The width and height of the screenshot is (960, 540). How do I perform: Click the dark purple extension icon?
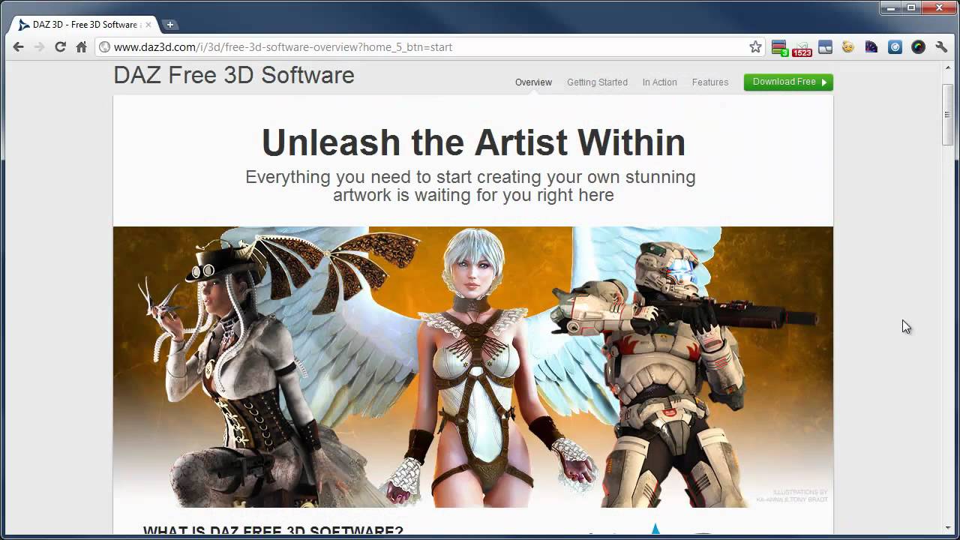[x=871, y=46]
